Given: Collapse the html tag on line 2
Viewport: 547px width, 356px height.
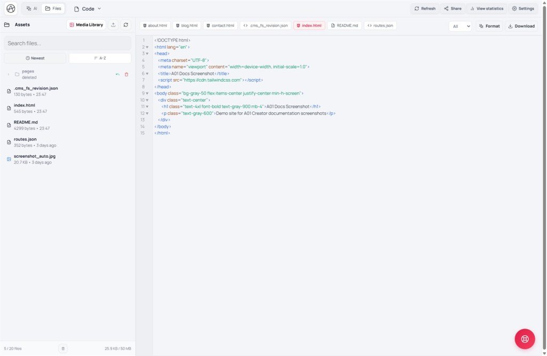Looking at the screenshot, I should [x=147, y=47].
